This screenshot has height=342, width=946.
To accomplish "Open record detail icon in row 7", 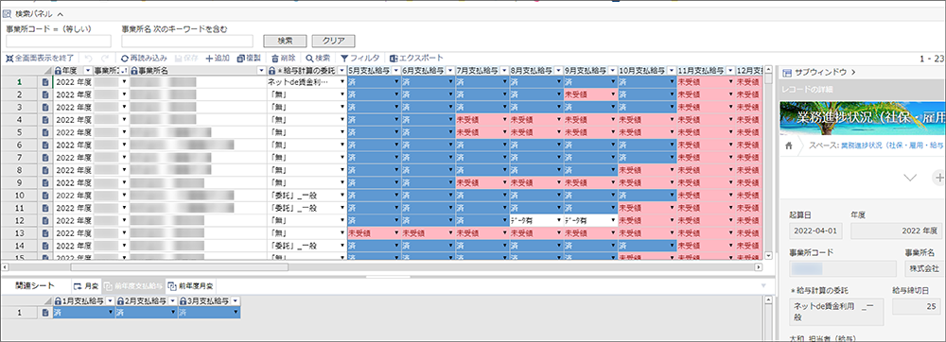I will (x=45, y=157).
